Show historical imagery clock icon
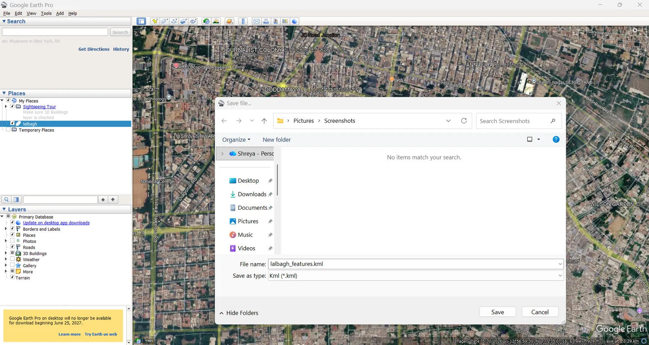Viewport: 649px width, 345px height. [x=206, y=21]
